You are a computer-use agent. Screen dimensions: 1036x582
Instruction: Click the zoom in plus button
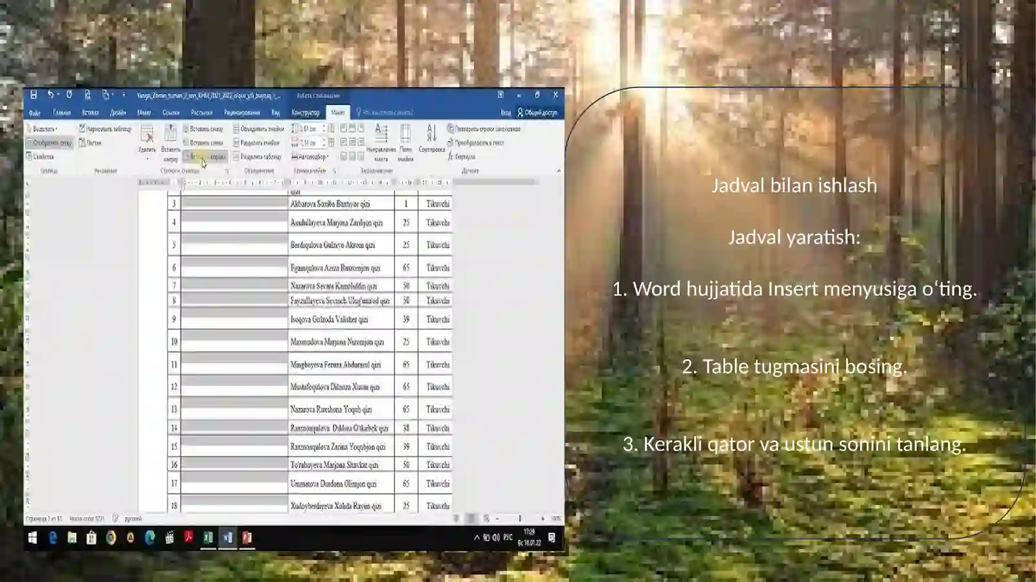coord(543,519)
